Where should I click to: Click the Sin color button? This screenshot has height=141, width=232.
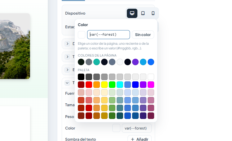click(x=143, y=35)
